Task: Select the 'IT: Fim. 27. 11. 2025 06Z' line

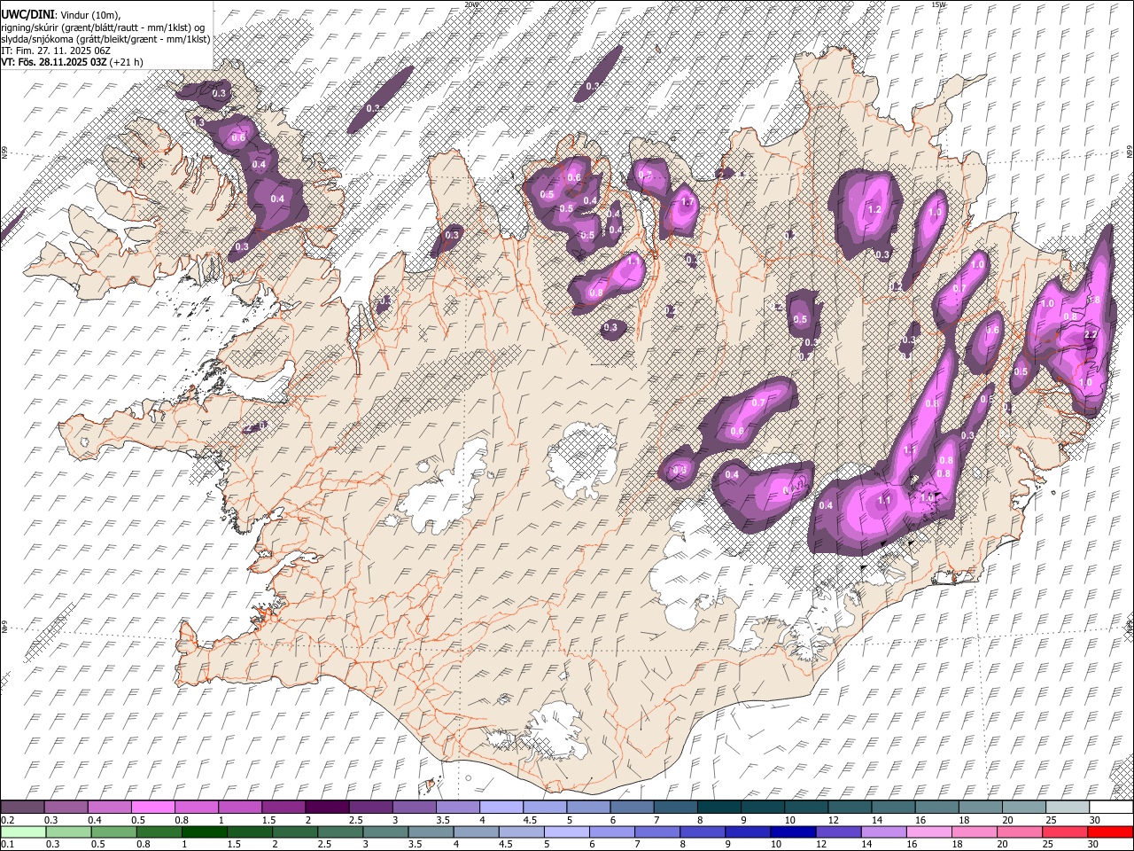Action: (x=56, y=51)
